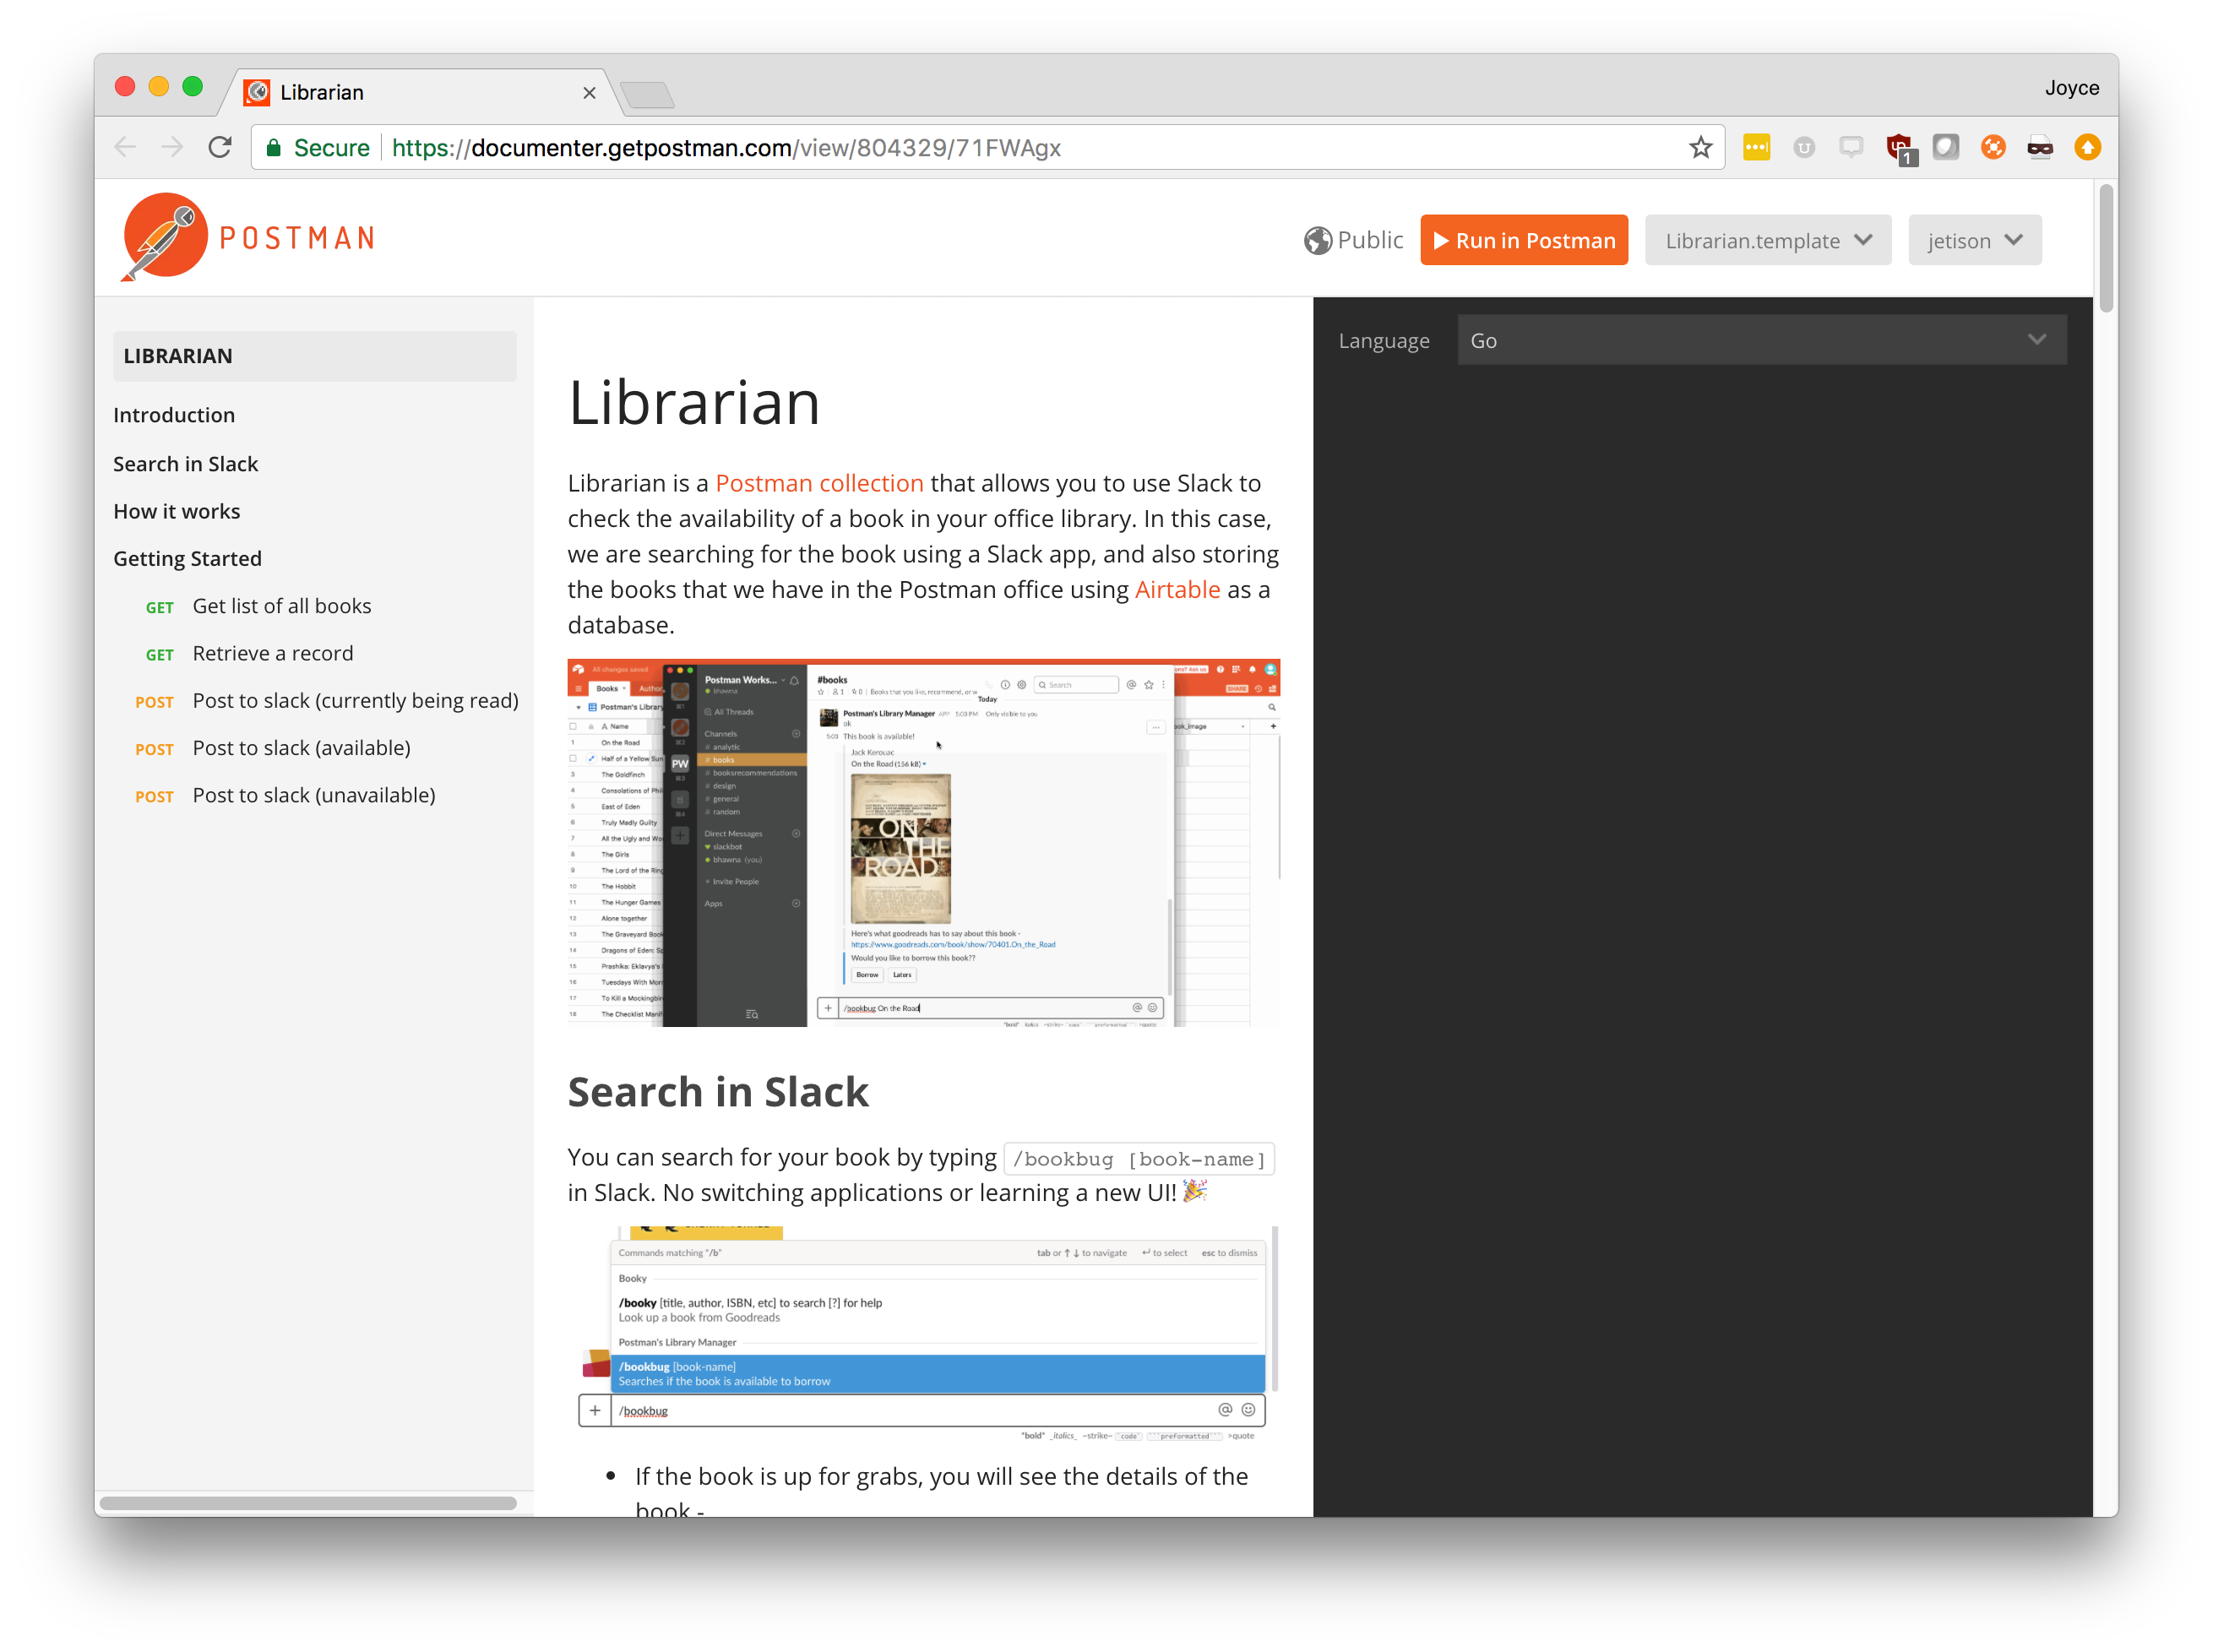Click the Joyce profile name
Viewport: 2213px width, 1652px height.
click(2071, 88)
